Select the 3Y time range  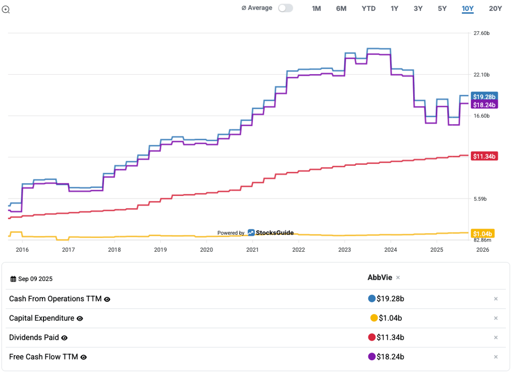click(x=418, y=9)
